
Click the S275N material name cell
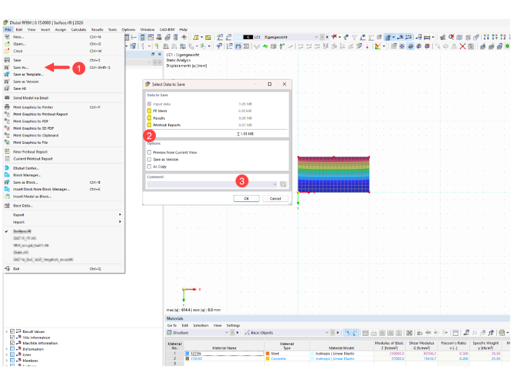point(224,353)
